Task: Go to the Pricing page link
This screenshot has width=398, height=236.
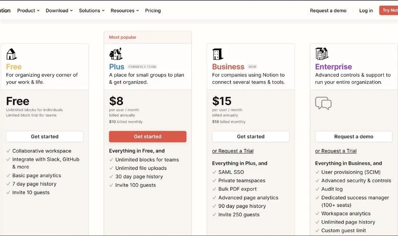Action: click(153, 11)
